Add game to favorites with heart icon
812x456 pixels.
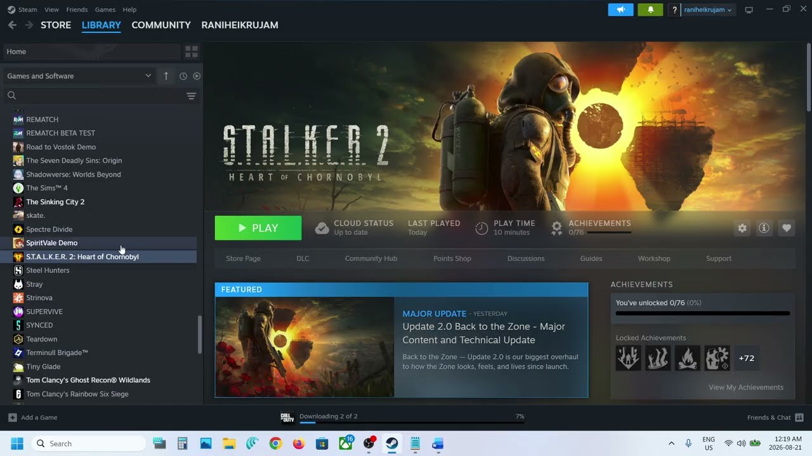(x=787, y=228)
